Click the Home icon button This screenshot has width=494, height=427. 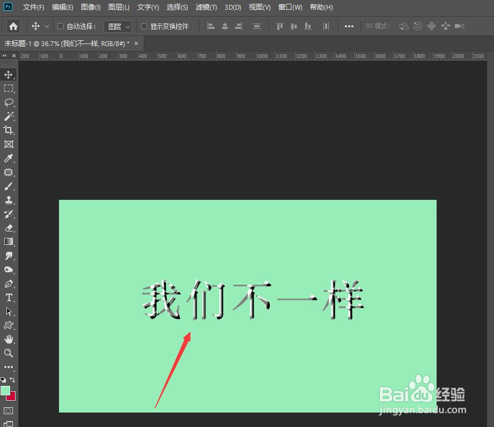(13, 26)
